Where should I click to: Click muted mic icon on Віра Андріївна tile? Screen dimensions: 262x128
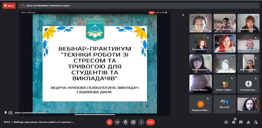click(256, 58)
